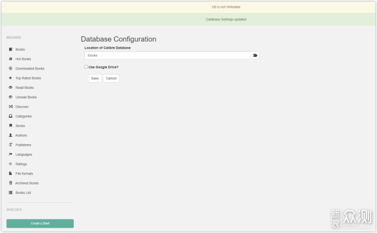This screenshot has height=233, width=377.
Task: Enable the Use Google Drive checkbox
Action: (86, 67)
